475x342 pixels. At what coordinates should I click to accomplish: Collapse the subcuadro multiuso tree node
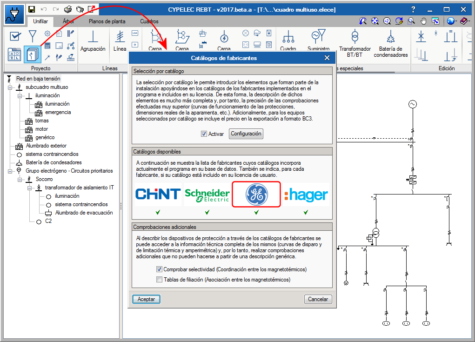click(10, 87)
